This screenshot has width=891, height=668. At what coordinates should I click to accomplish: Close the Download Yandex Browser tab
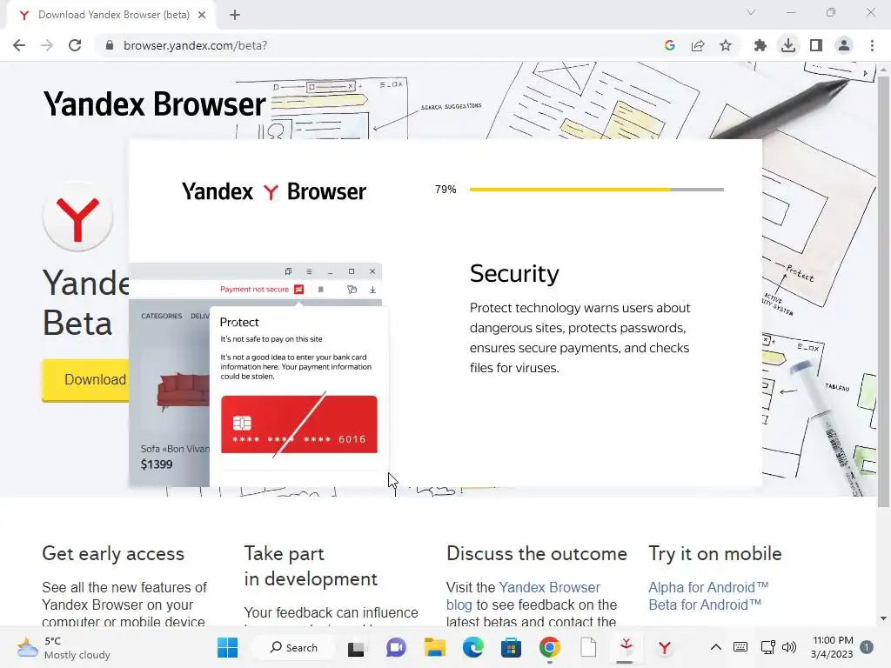202,15
